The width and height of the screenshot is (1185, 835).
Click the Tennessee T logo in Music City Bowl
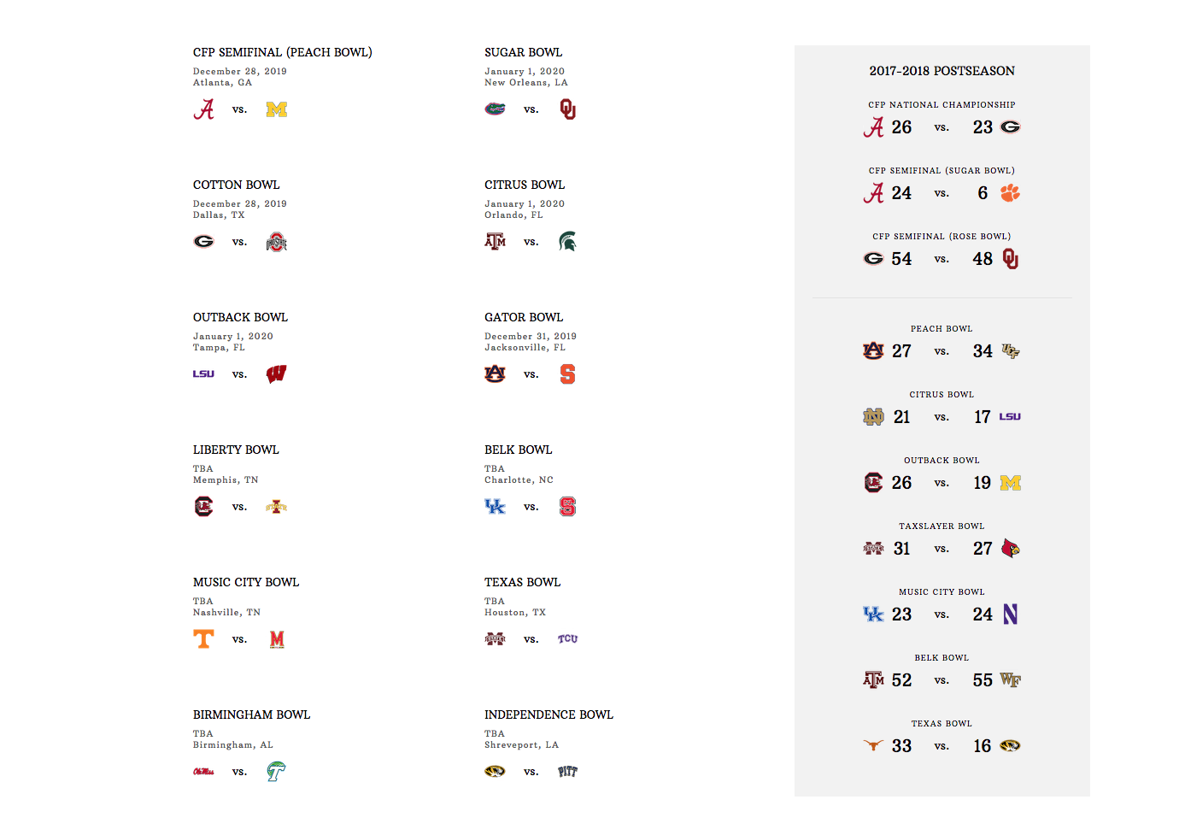(203, 639)
